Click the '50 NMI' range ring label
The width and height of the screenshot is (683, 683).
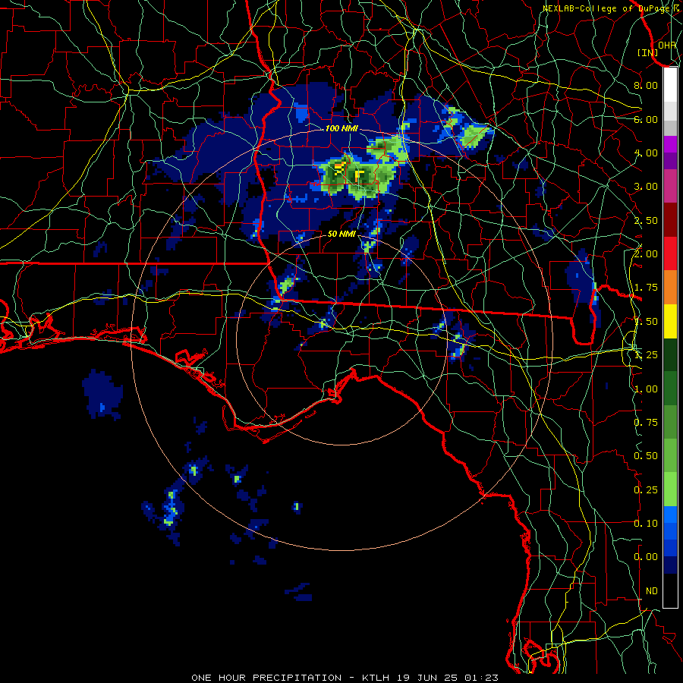[x=341, y=234]
